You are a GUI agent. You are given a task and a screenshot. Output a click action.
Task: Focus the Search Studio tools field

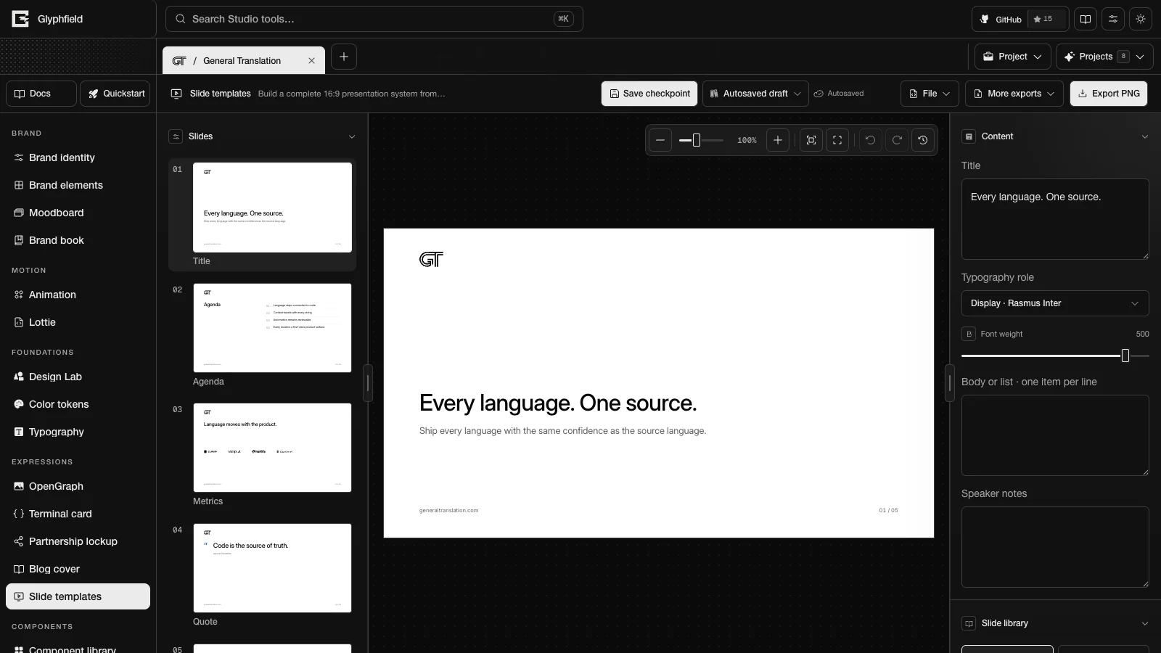(374, 19)
